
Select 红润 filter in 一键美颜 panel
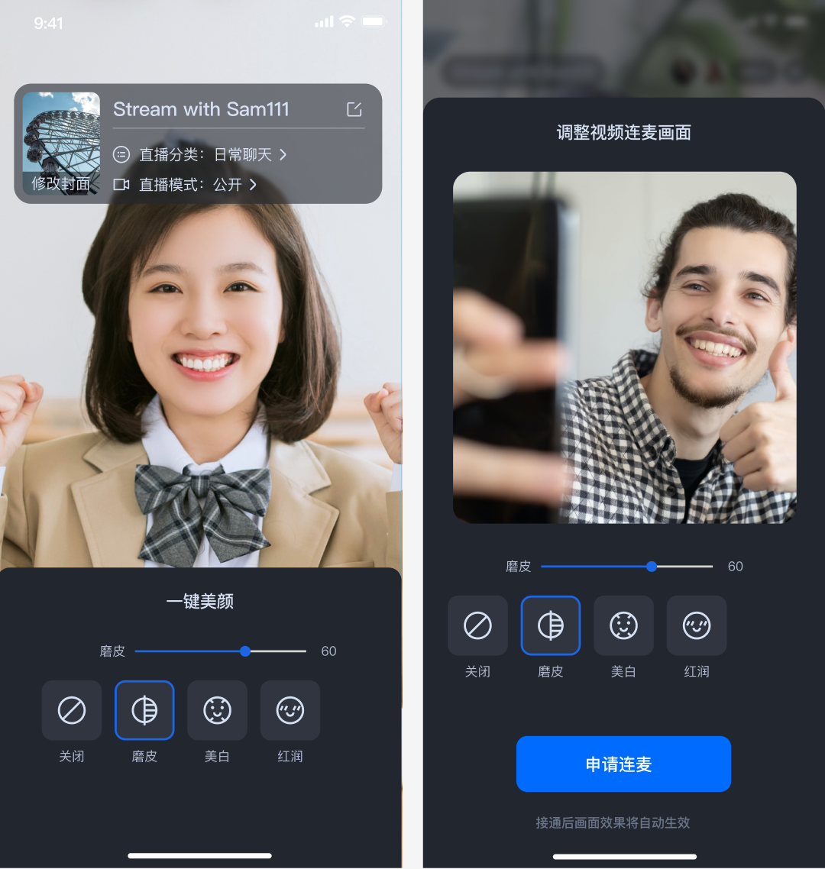290,710
